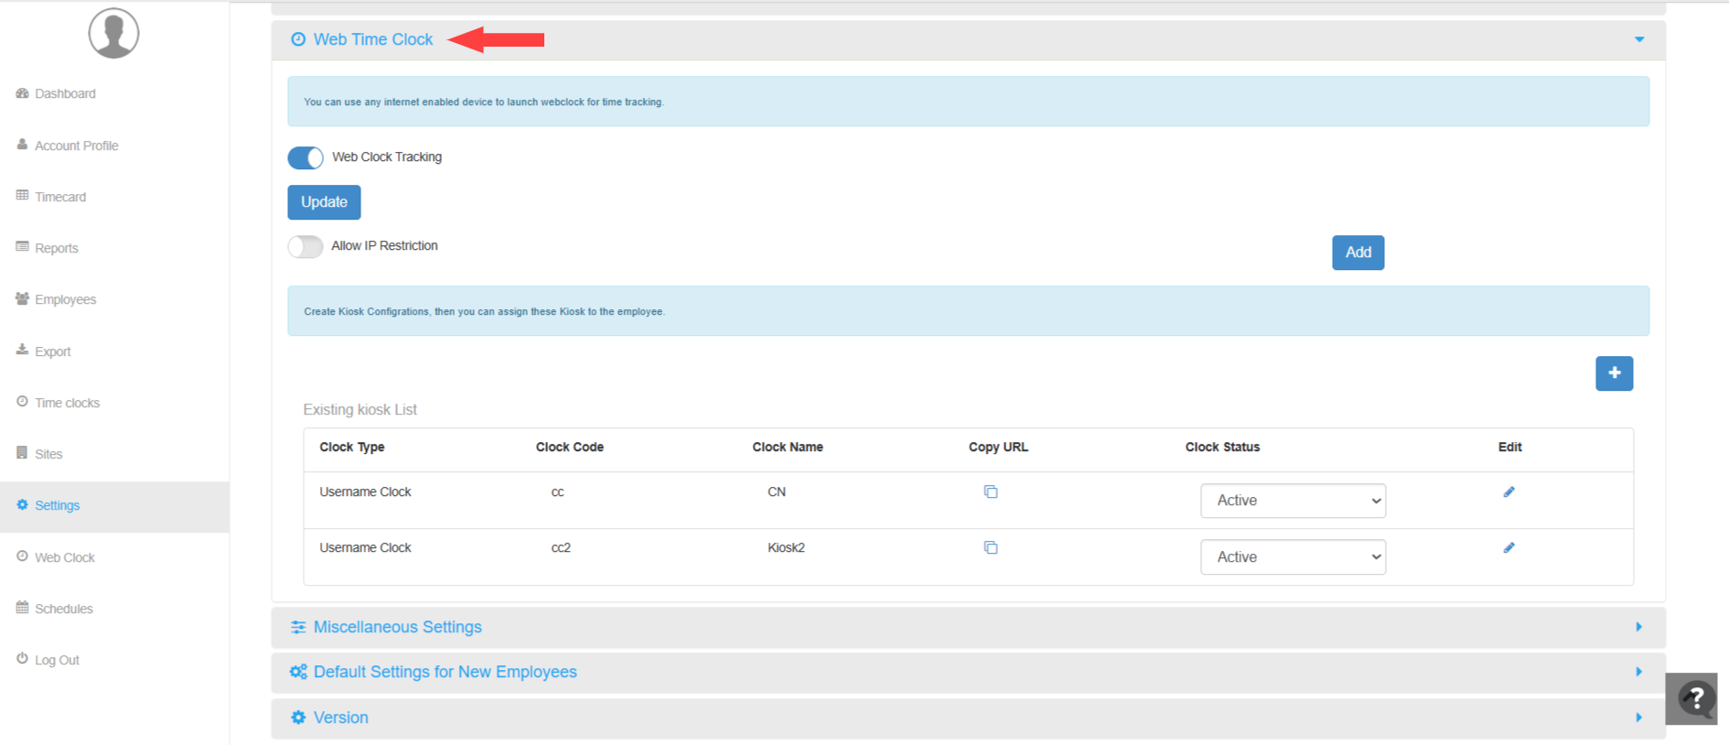Open the help question mark widget
This screenshot has height=745, width=1729.
tap(1692, 699)
